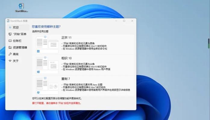The width and height of the screenshot is (210, 120).
Task: Click the text about Ribbon 用户界面
Action: [86, 69]
